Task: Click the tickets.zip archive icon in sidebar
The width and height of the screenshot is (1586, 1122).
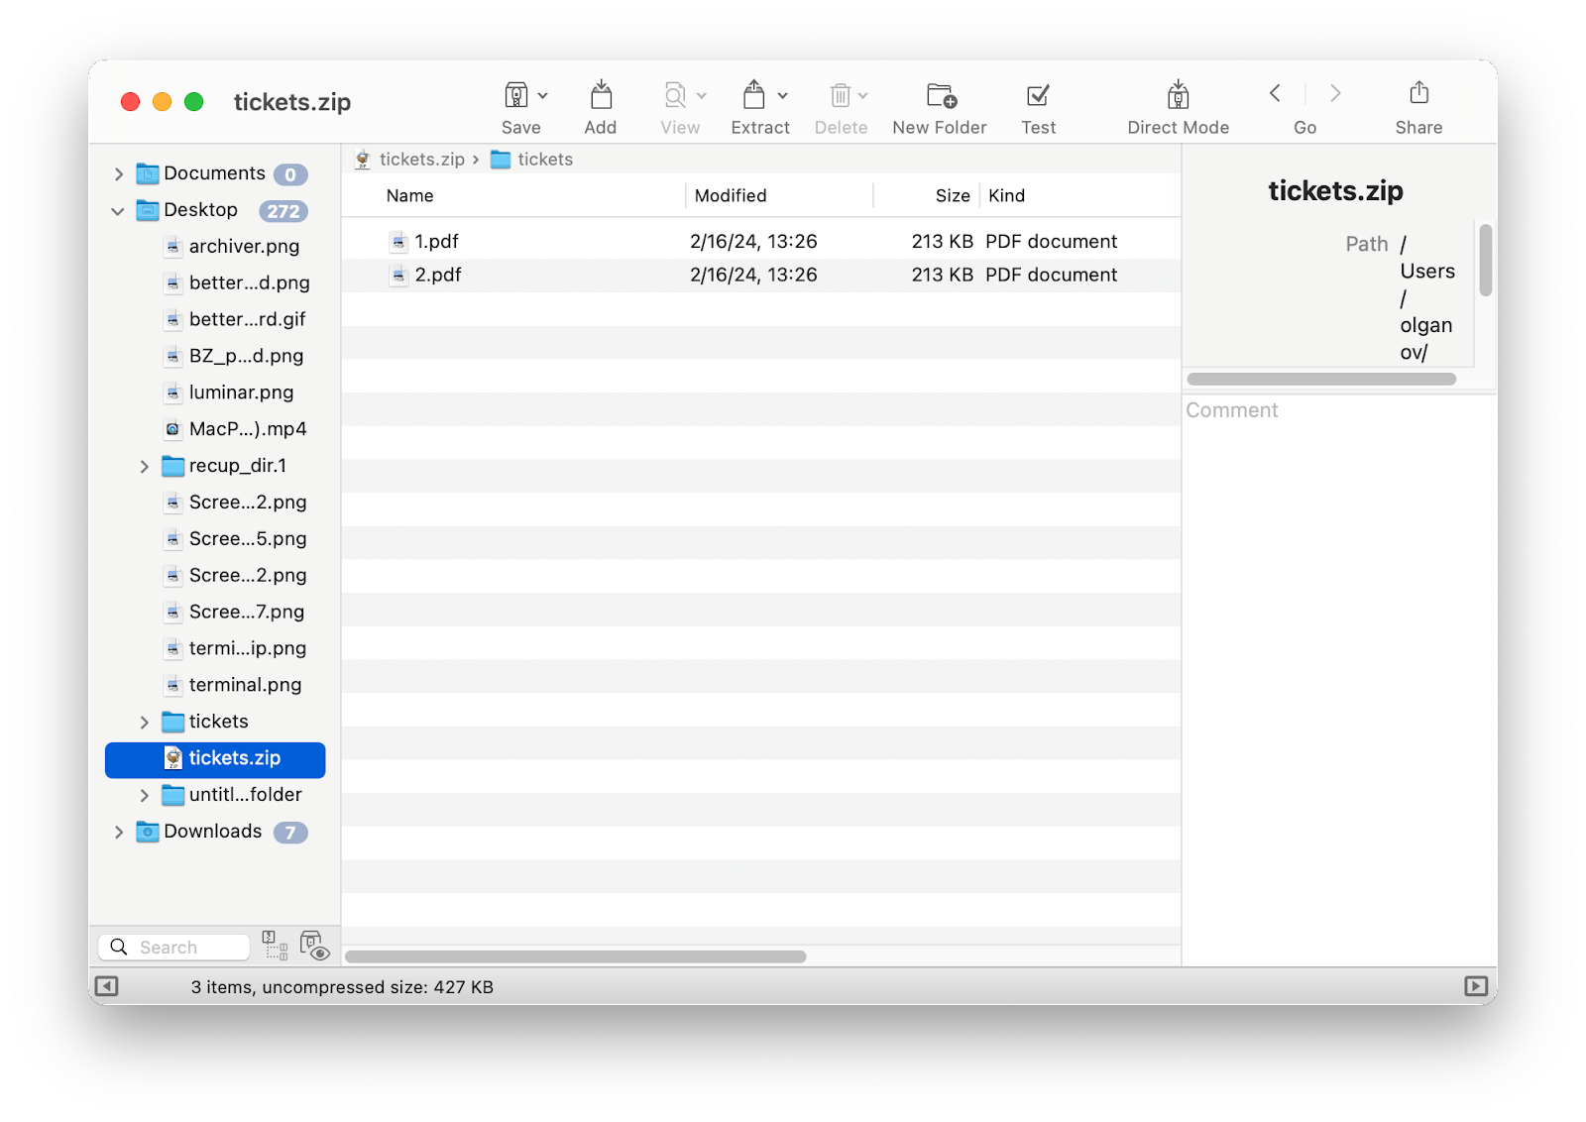Action: (x=171, y=758)
